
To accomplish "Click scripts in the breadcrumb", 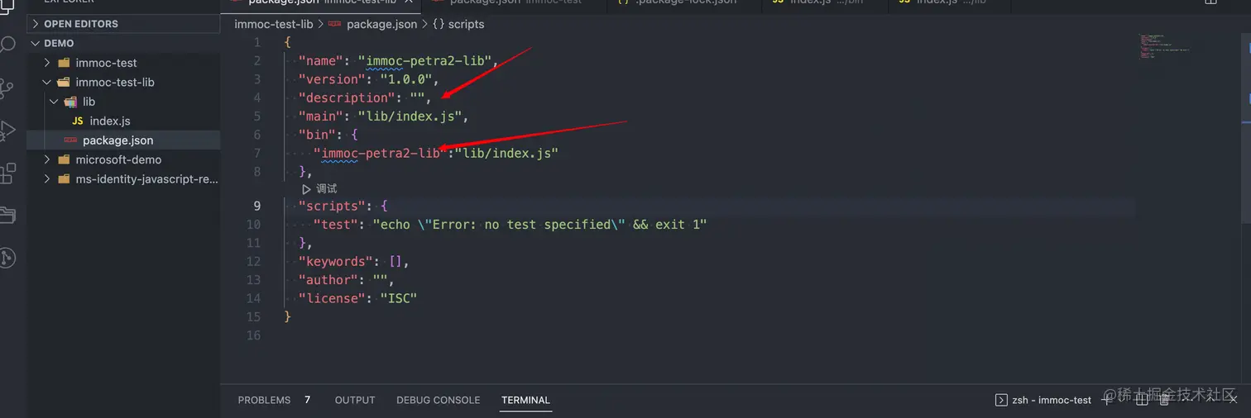I will pos(466,24).
